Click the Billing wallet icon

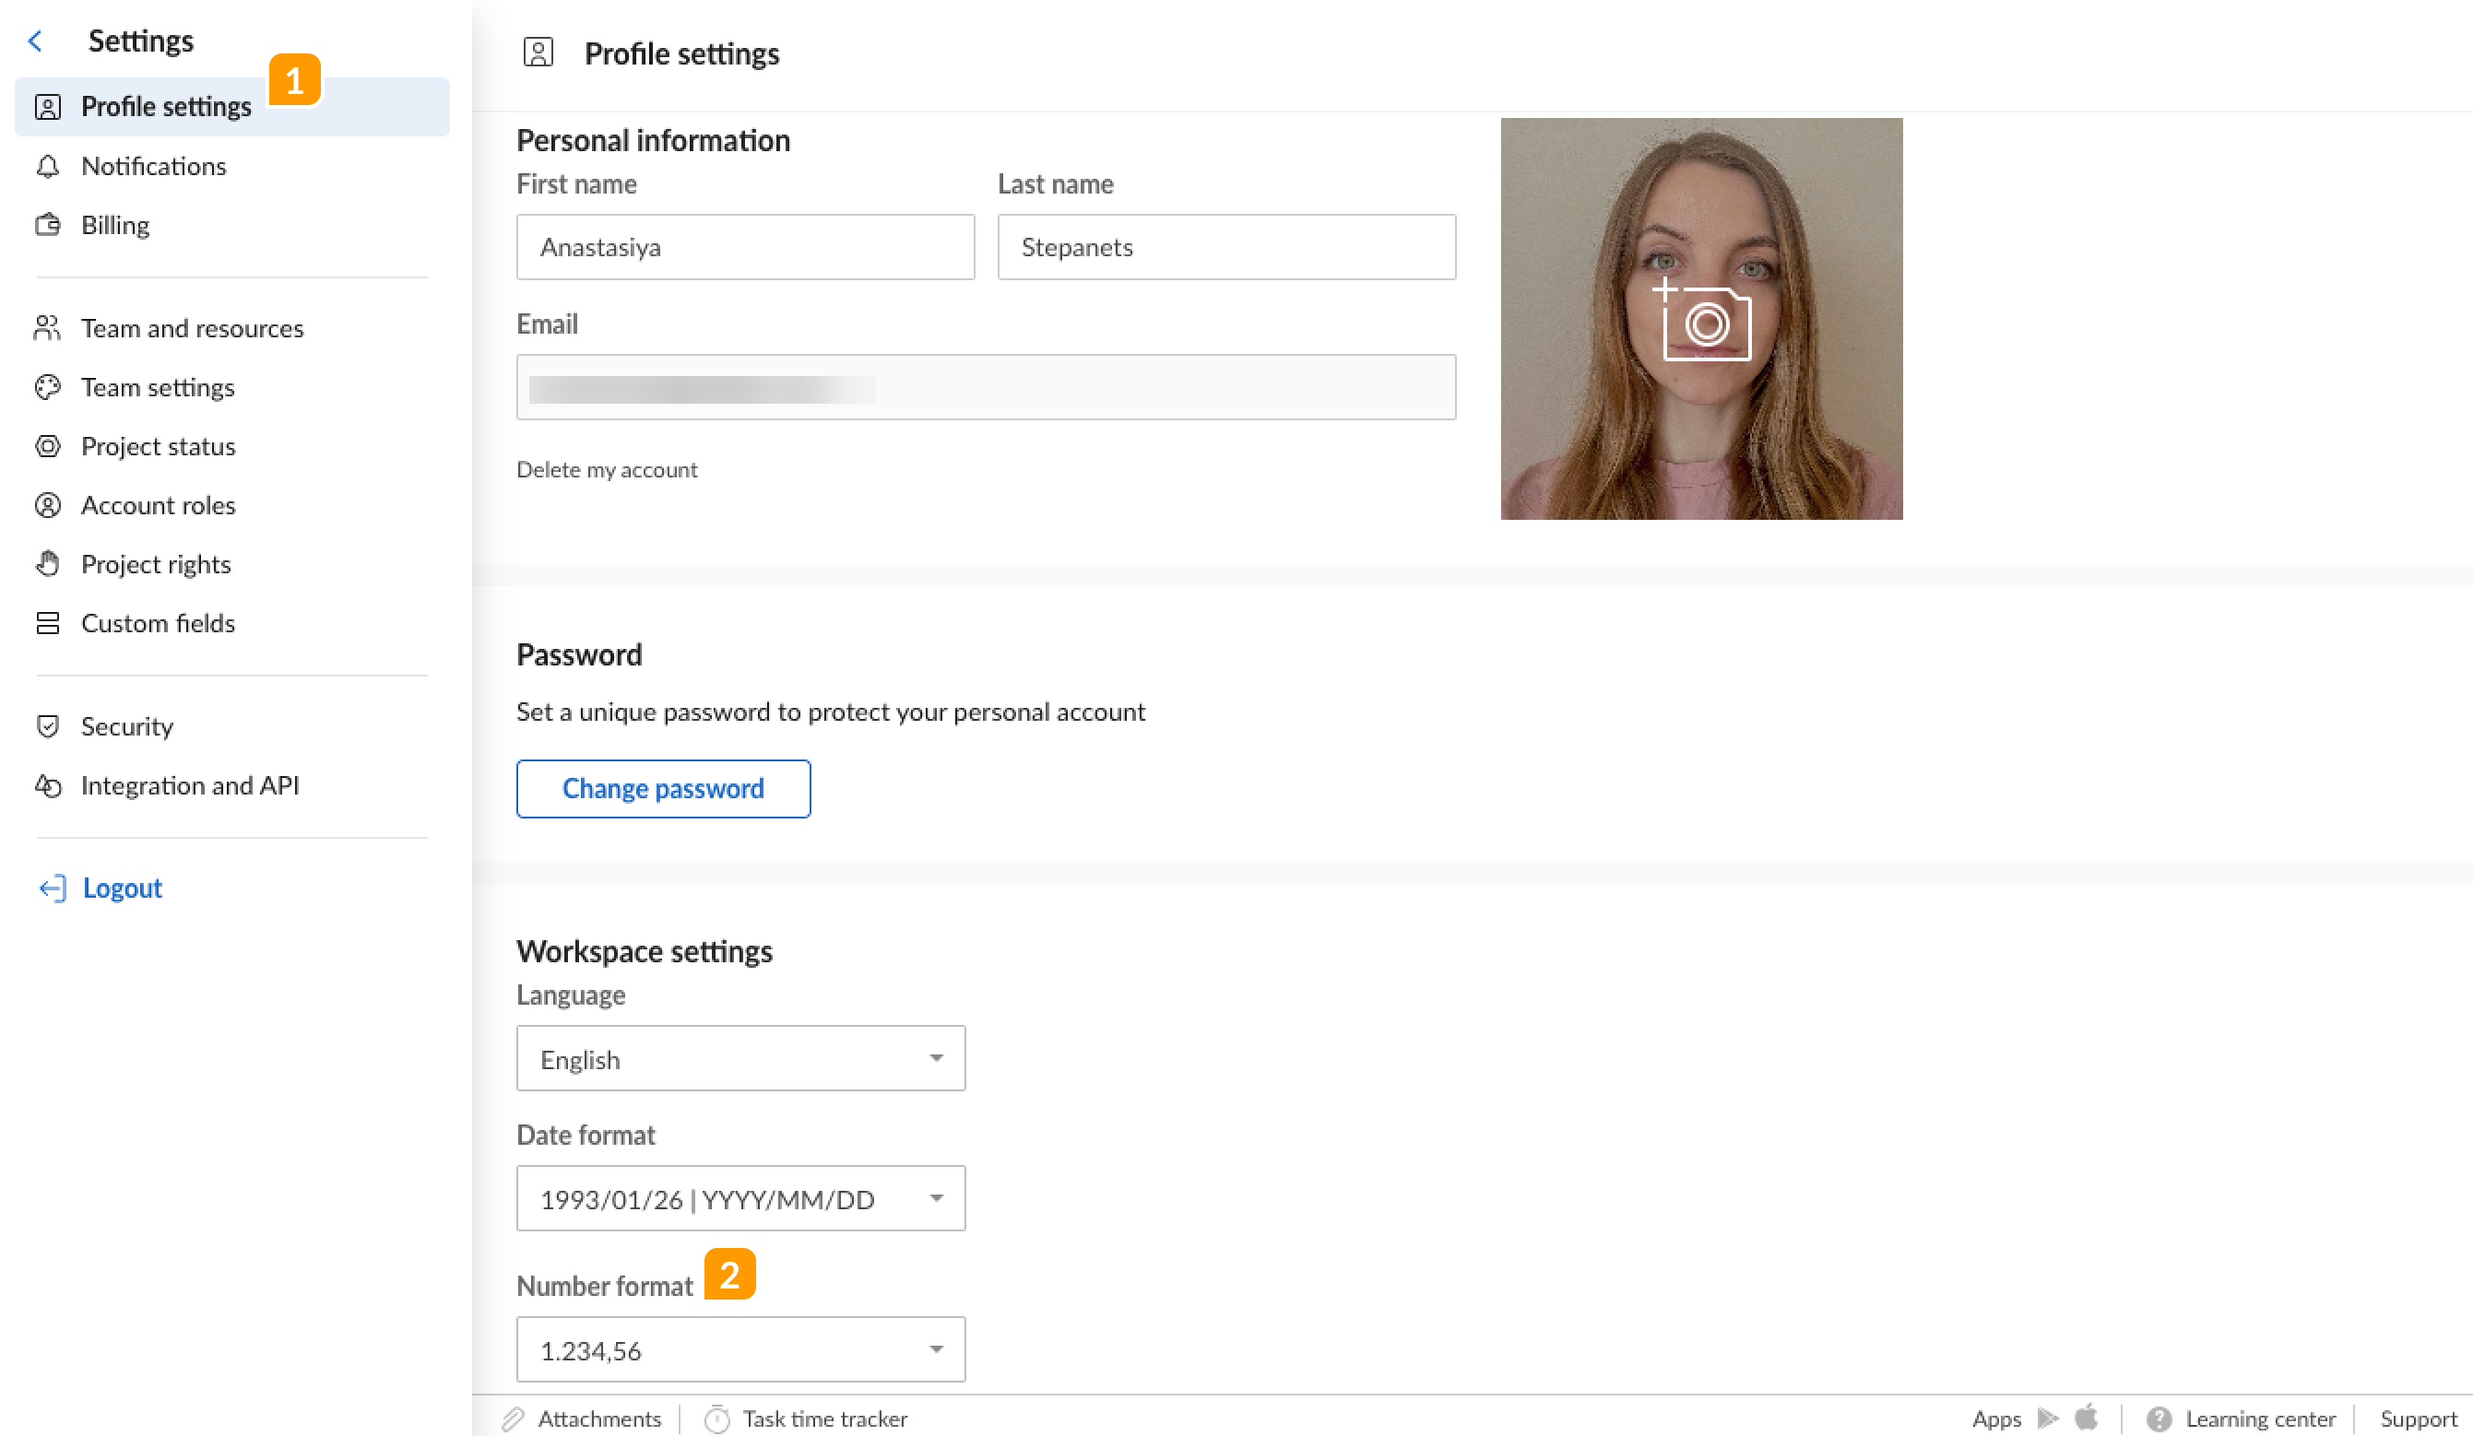[47, 226]
